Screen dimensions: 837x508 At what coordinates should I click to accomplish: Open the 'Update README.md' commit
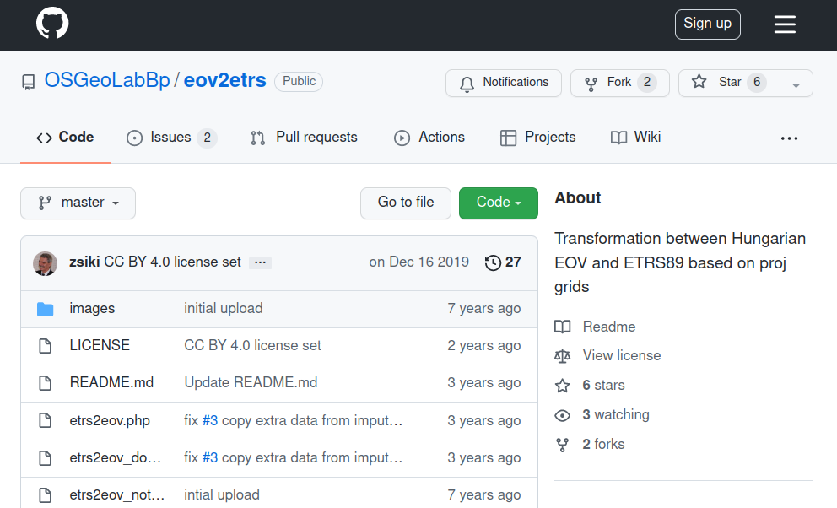pos(251,382)
